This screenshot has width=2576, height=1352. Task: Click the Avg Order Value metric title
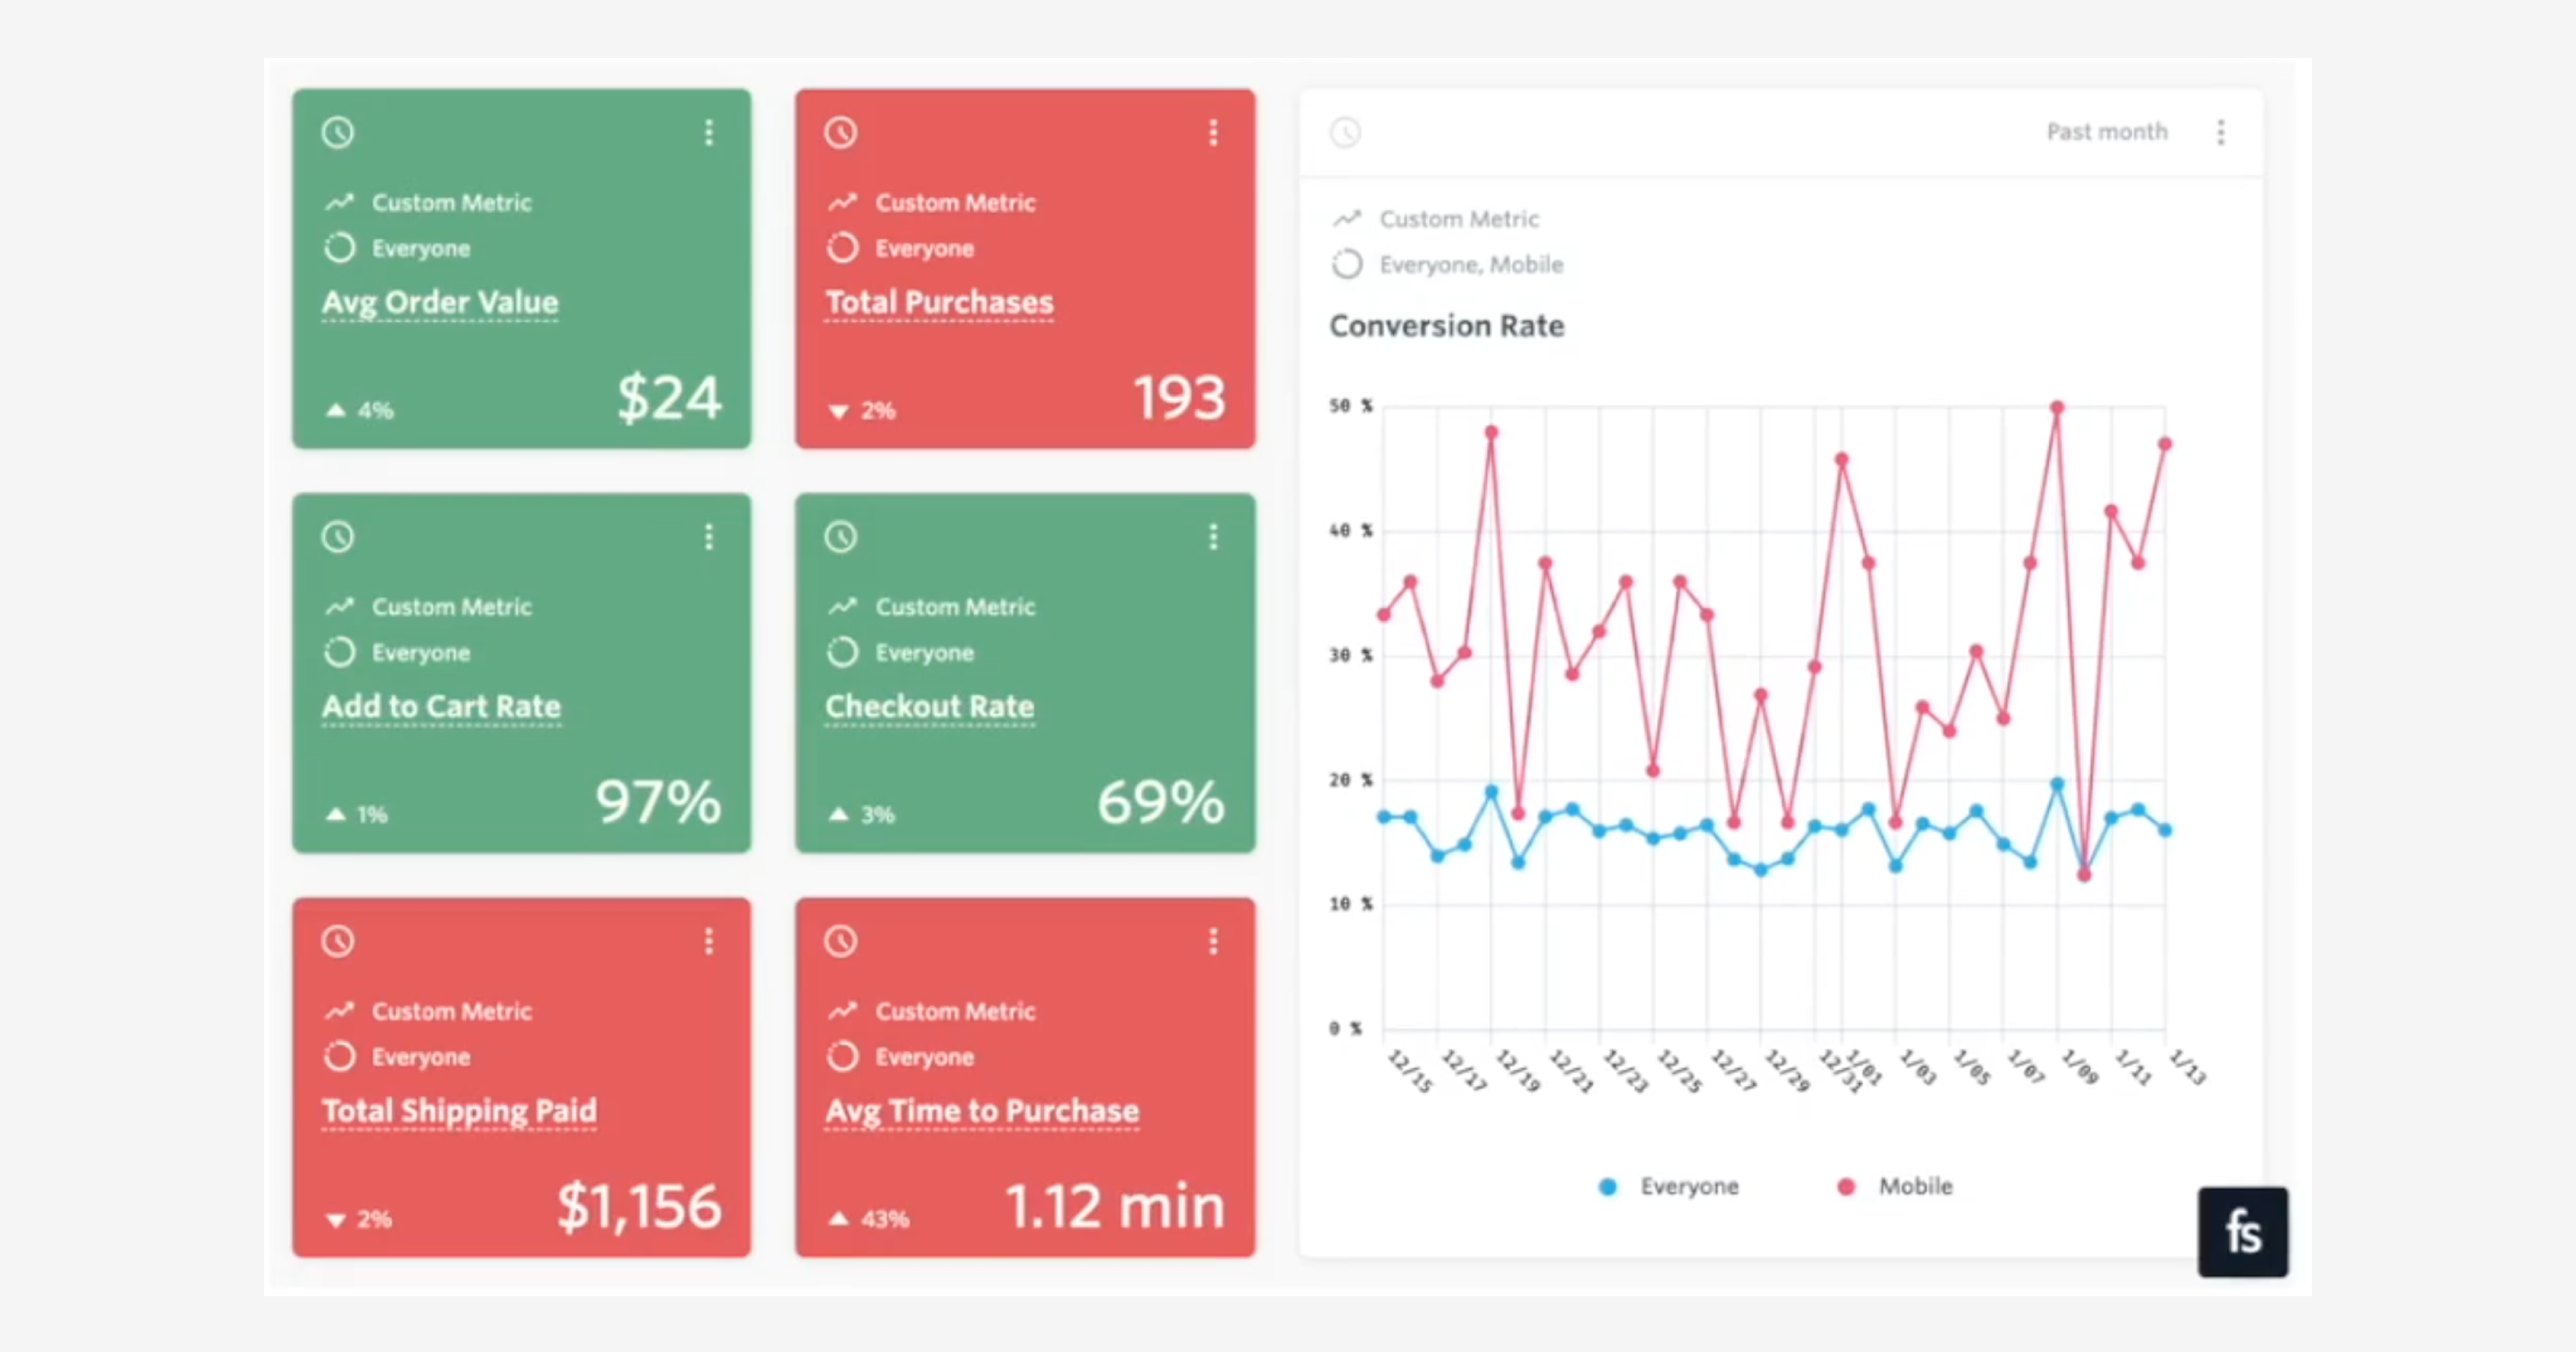coord(440,302)
